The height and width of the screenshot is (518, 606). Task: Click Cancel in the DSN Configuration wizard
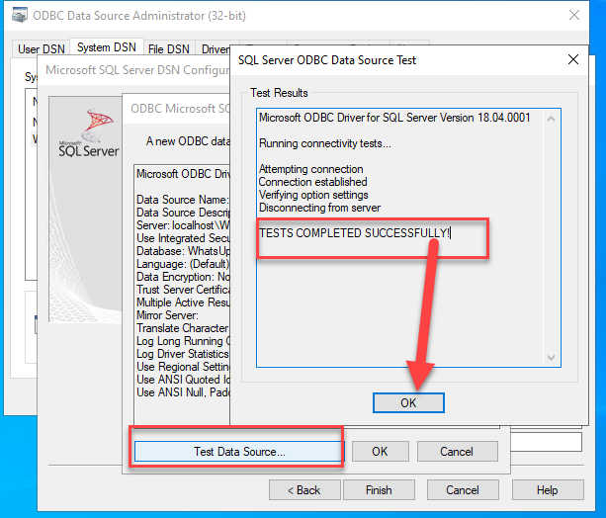pos(463,489)
